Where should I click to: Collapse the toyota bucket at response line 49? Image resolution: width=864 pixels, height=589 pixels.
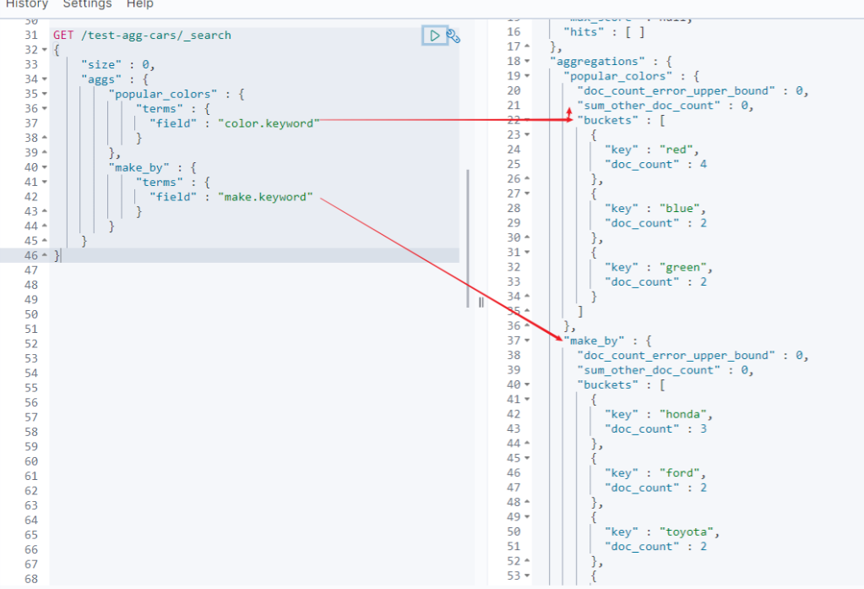[527, 517]
